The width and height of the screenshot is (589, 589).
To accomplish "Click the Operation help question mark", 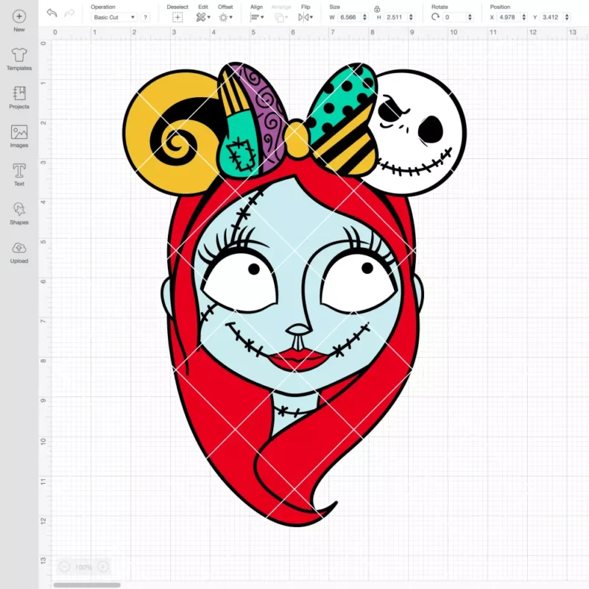I will [x=145, y=17].
